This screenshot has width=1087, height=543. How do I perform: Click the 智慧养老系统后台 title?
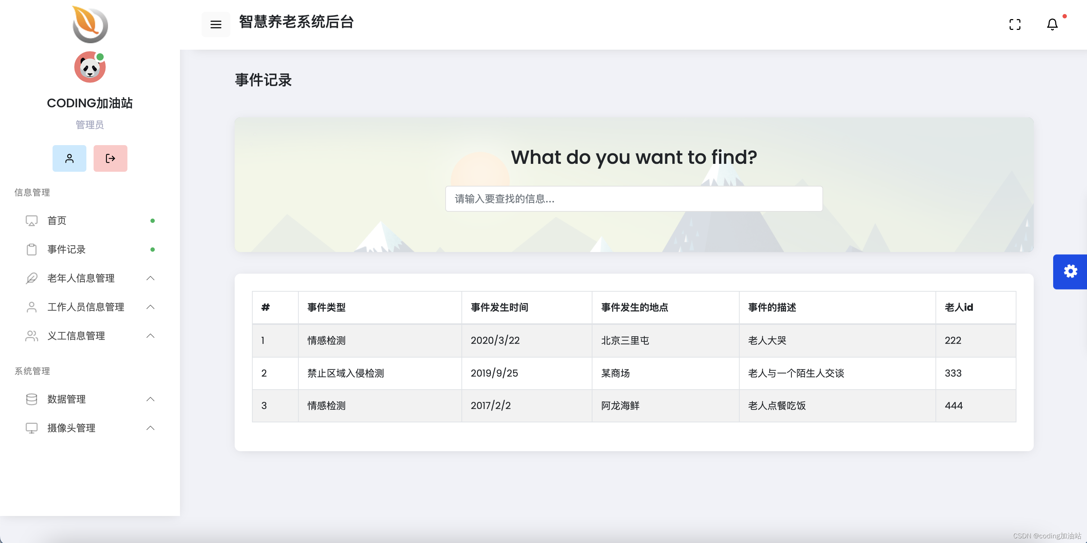[x=296, y=22]
